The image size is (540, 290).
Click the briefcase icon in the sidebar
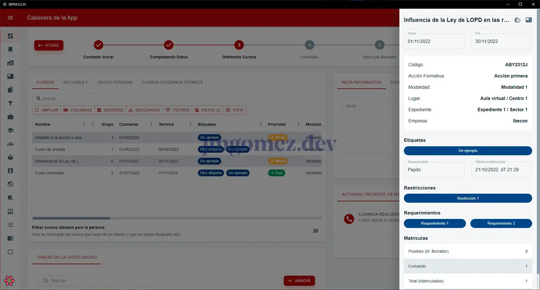tap(10, 117)
